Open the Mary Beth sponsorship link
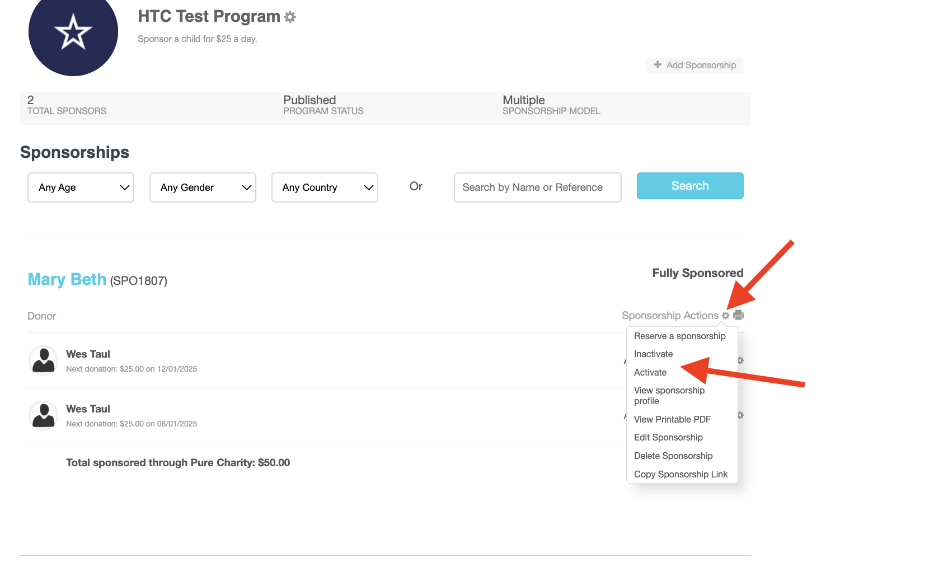The width and height of the screenshot is (948, 572). click(67, 279)
